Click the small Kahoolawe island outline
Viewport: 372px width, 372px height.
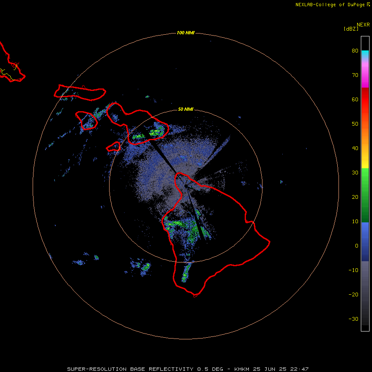tap(113, 147)
